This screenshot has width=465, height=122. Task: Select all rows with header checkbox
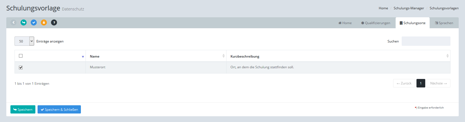tap(21, 56)
